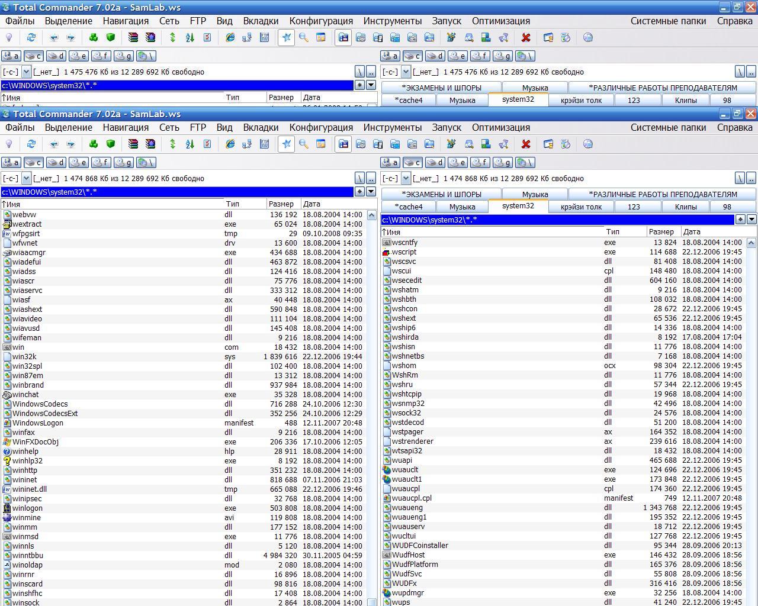
Task: Switch to the Клипы tab in lower window
Action: [686, 207]
